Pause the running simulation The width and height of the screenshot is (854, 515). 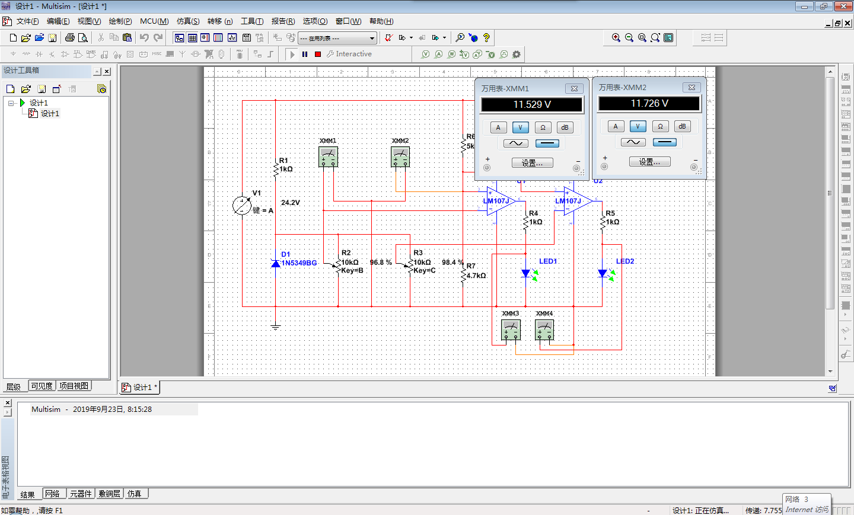click(305, 54)
